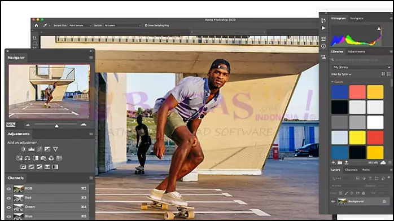This screenshot has height=221, width=394.
Task: Click the Navigator zoom slider handle
Action: [56, 126]
